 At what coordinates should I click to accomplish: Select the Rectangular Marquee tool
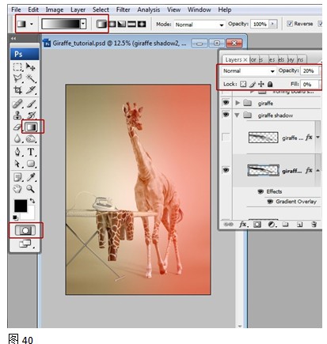(x=17, y=67)
